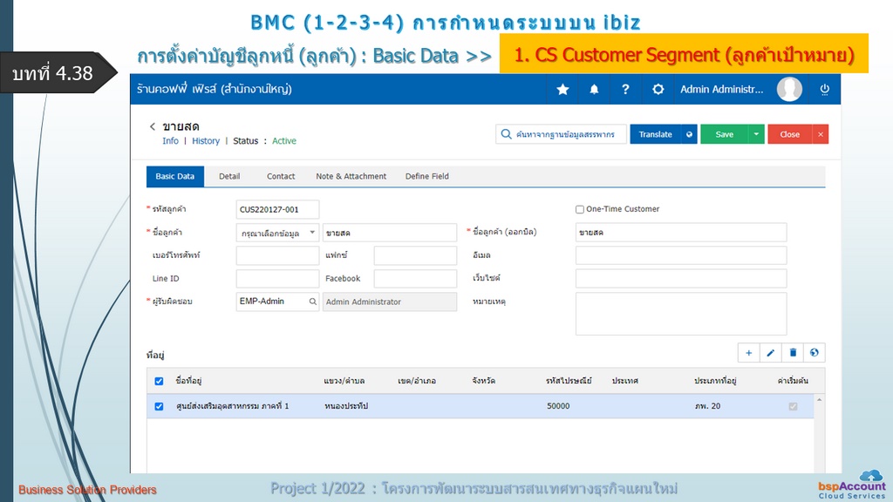Screen dimensions: 893x502
Task: Click the Translate button
Action: (x=656, y=134)
